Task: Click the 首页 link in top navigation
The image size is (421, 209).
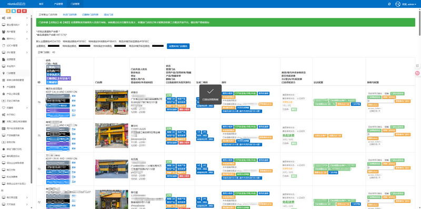Action: [41, 4]
